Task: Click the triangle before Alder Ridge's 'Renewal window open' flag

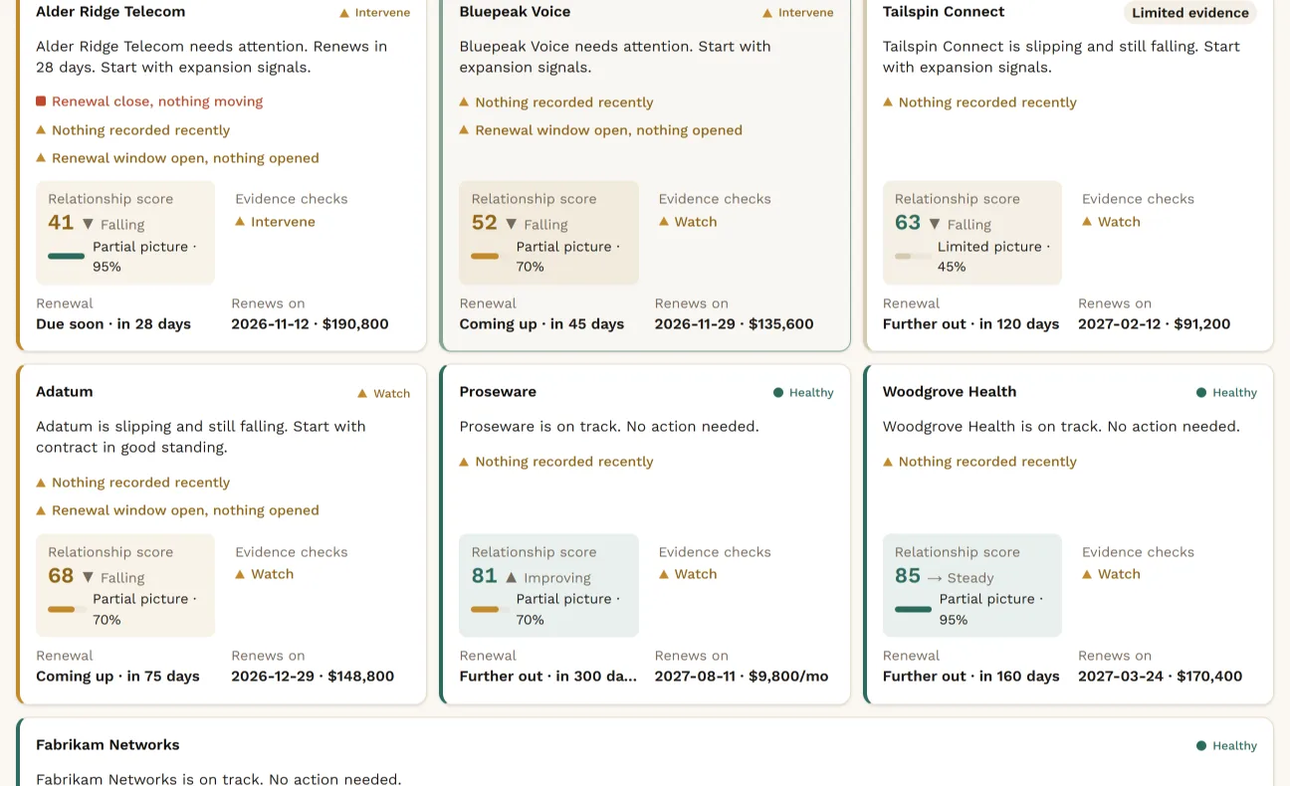Action: point(41,158)
